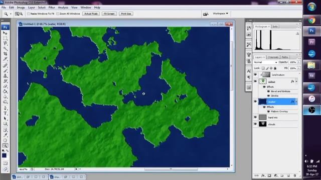
Task: Hide the colour layer
Action: coord(255,81)
